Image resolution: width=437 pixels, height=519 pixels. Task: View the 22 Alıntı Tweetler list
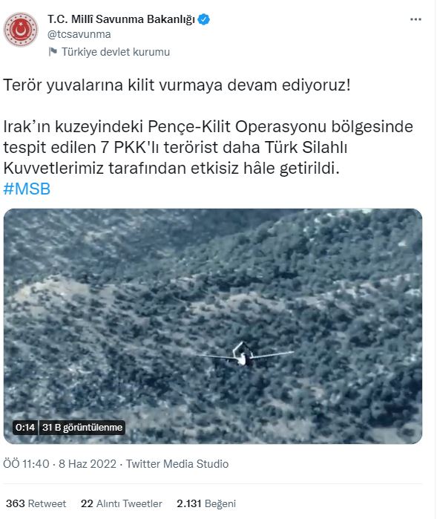[x=122, y=503]
